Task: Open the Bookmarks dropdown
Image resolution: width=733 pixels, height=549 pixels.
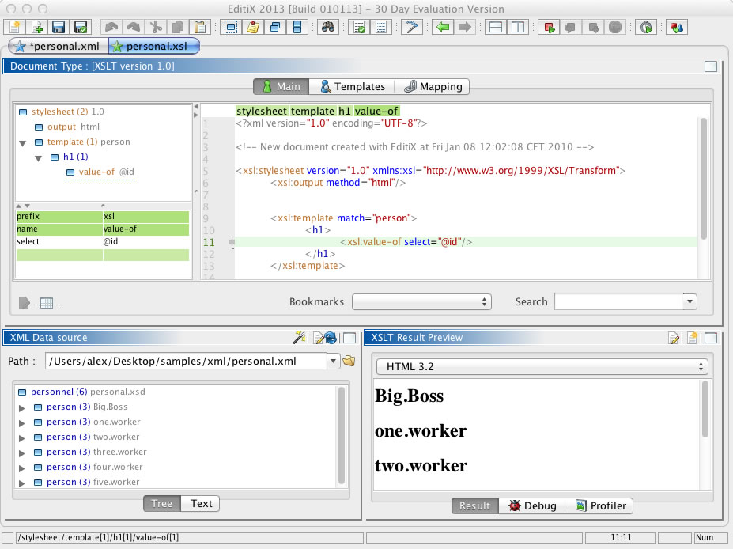Action: 421,301
